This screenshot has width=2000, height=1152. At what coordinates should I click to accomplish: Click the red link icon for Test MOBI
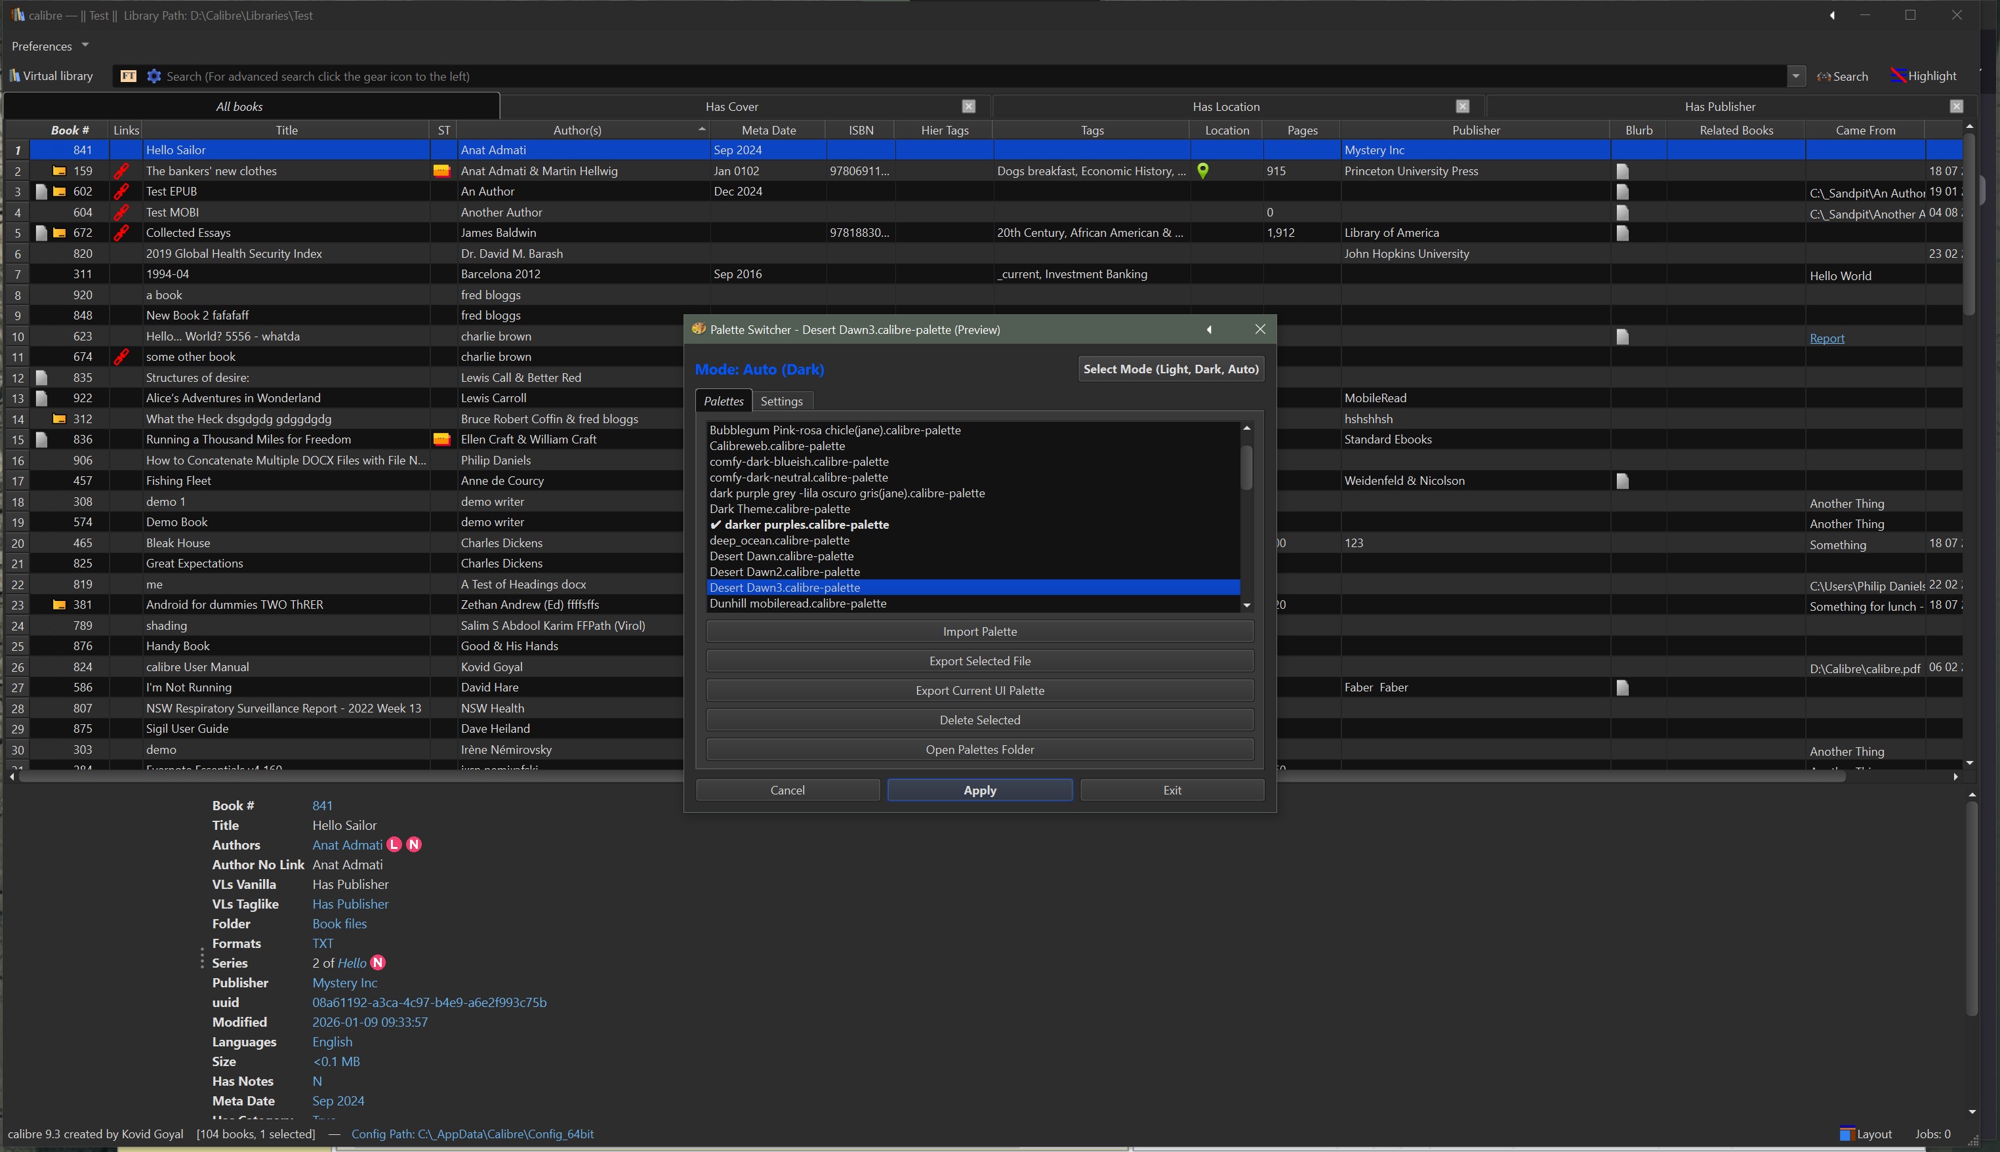pyautogui.click(x=121, y=212)
